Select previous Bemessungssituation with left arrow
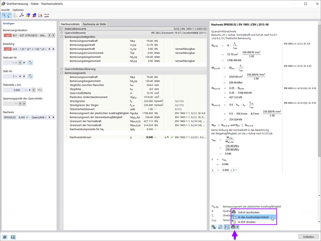 coord(49,36)
